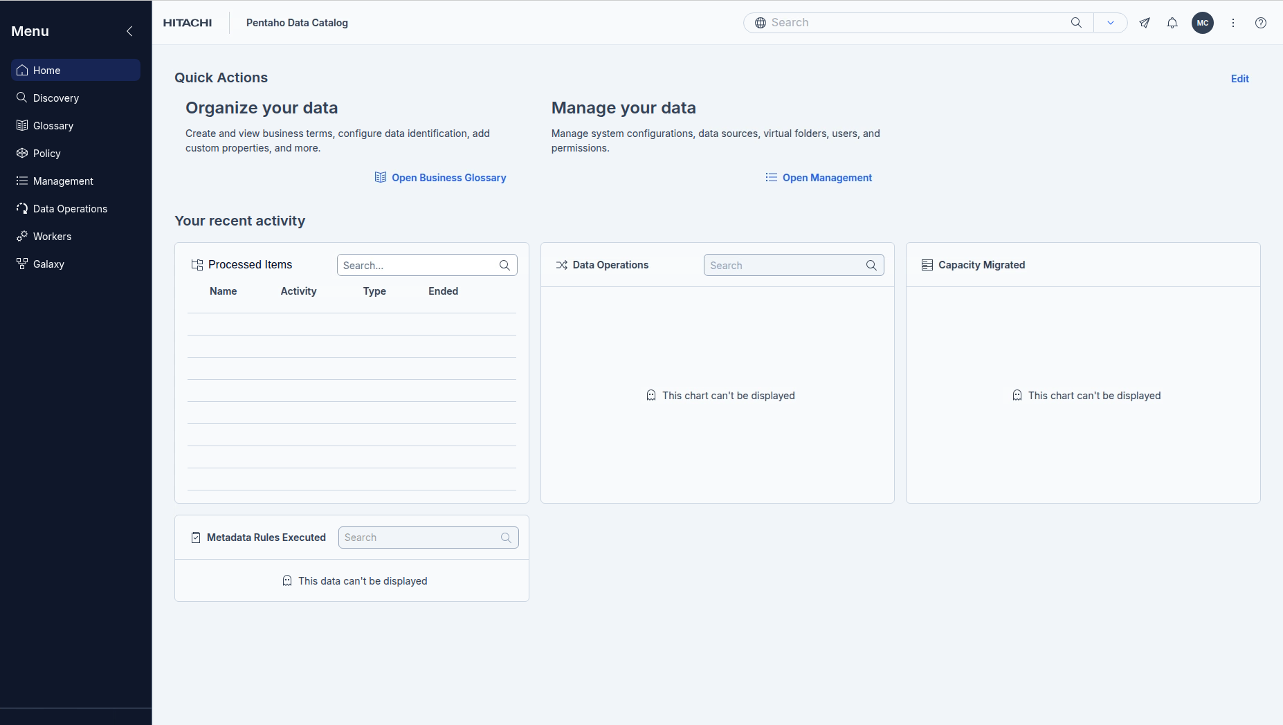This screenshot has width=1283, height=725.
Task: Expand the search options dropdown arrow
Action: (x=1111, y=23)
